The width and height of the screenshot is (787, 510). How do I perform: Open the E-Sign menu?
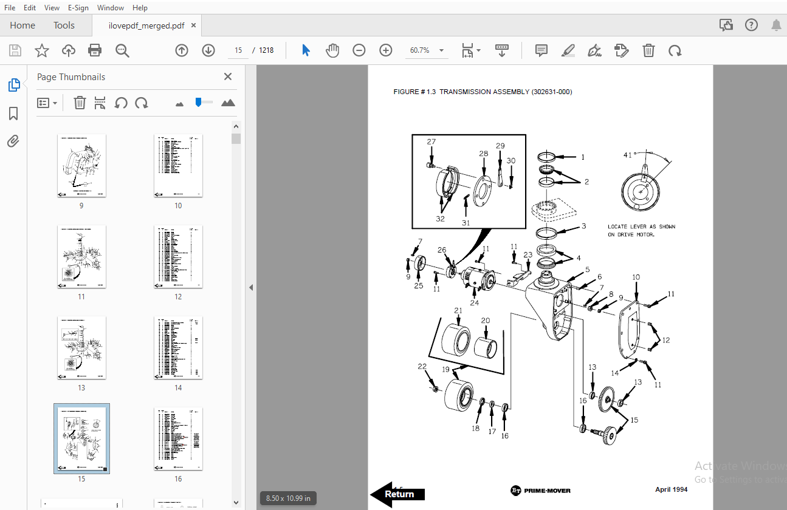click(x=78, y=7)
